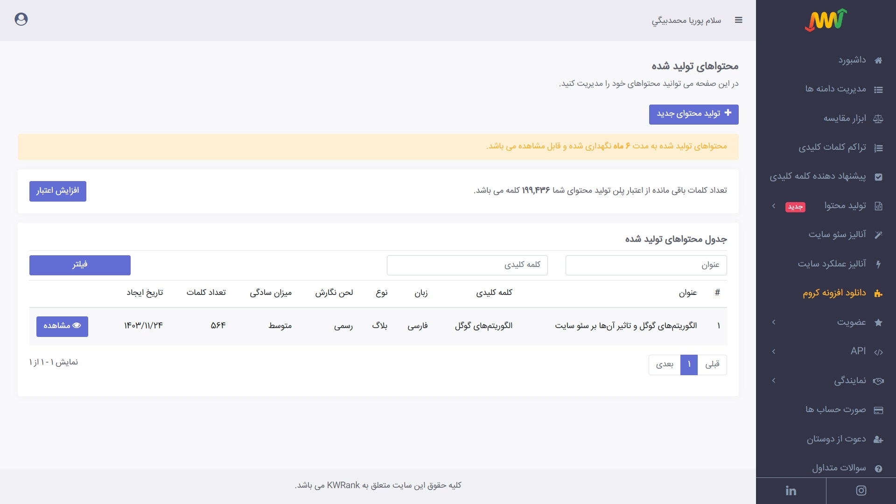Image resolution: width=896 pixels, height=504 pixels.
Task: Open تراکم کلمات کلیدی menu item
Action: tap(832, 147)
